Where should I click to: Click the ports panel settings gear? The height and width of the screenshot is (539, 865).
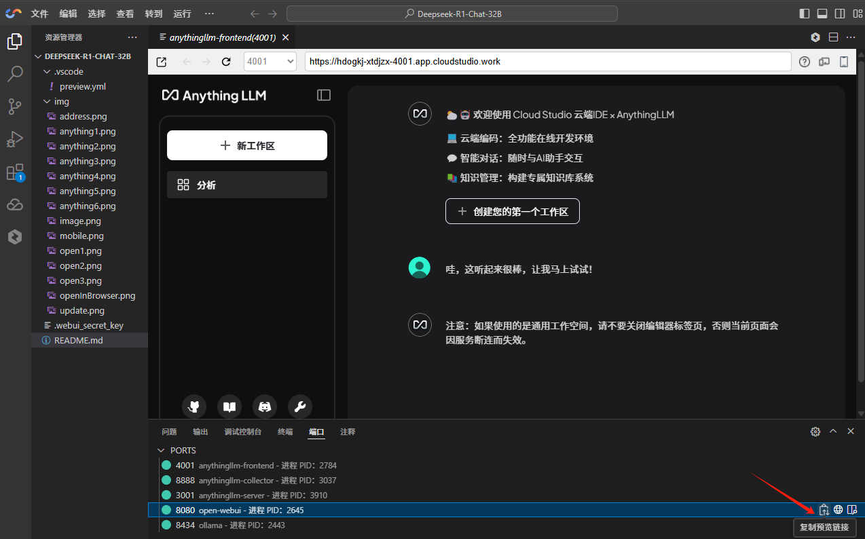pos(815,432)
